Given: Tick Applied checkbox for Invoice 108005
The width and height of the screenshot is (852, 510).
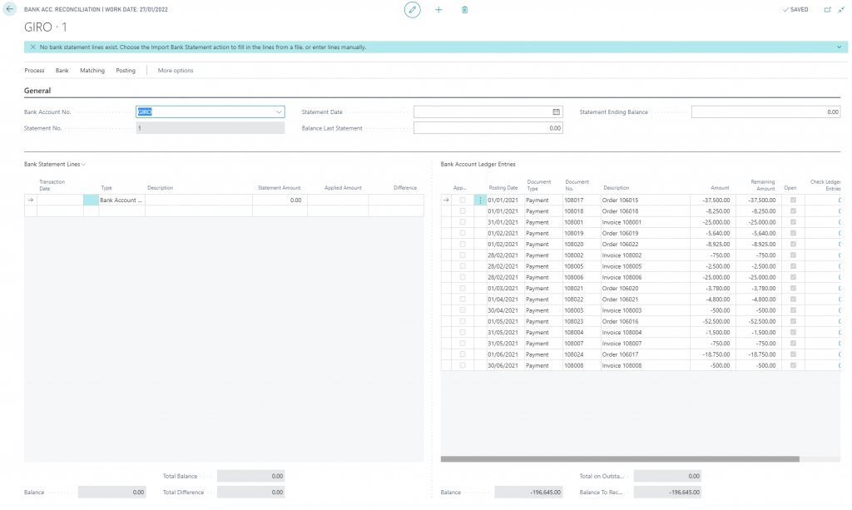Looking at the screenshot, I should (x=463, y=267).
